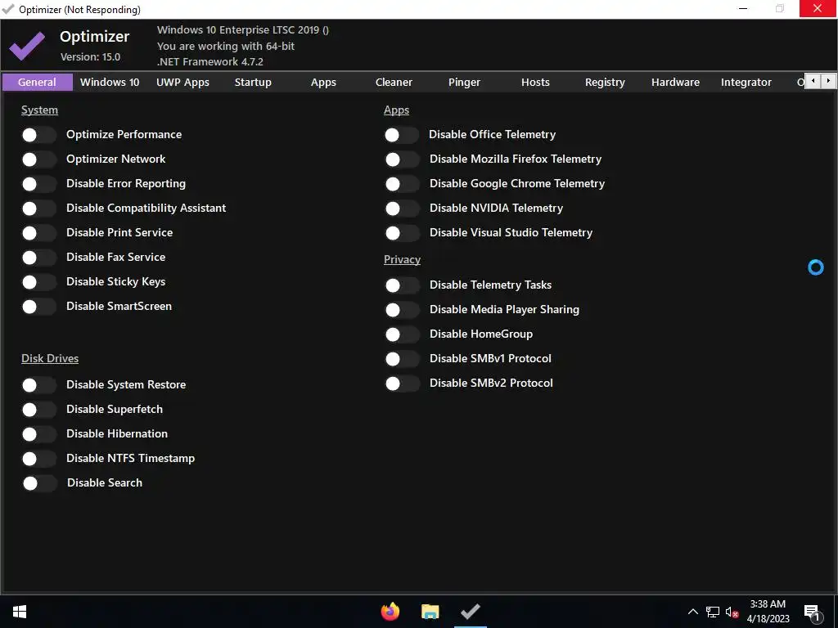This screenshot has height=628, width=838.
Task: Open File Explorer from the taskbar
Action: point(430,612)
